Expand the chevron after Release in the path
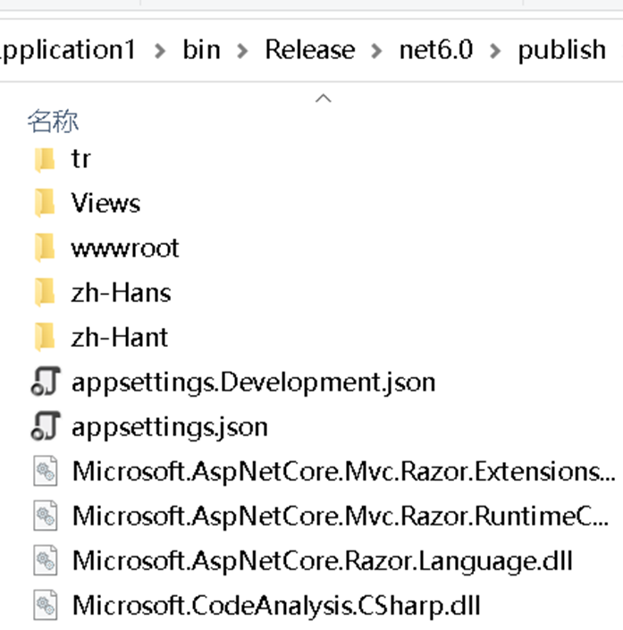The height and width of the screenshot is (630, 623). tap(376, 51)
